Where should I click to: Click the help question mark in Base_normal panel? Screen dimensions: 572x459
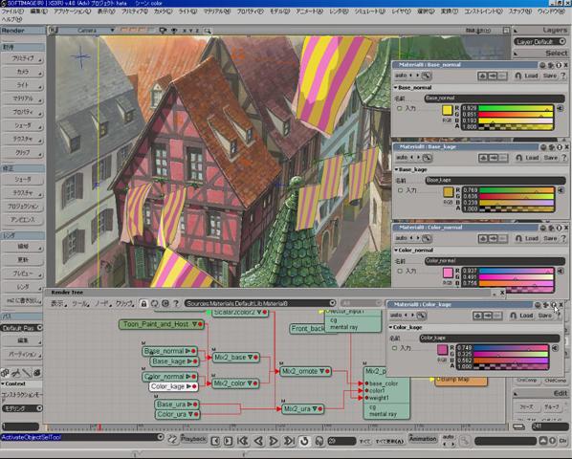tap(562, 76)
